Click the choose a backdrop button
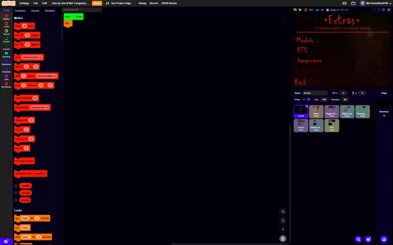The width and height of the screenshot is (393, 245). pyautogui.click(x=384, y=239)
